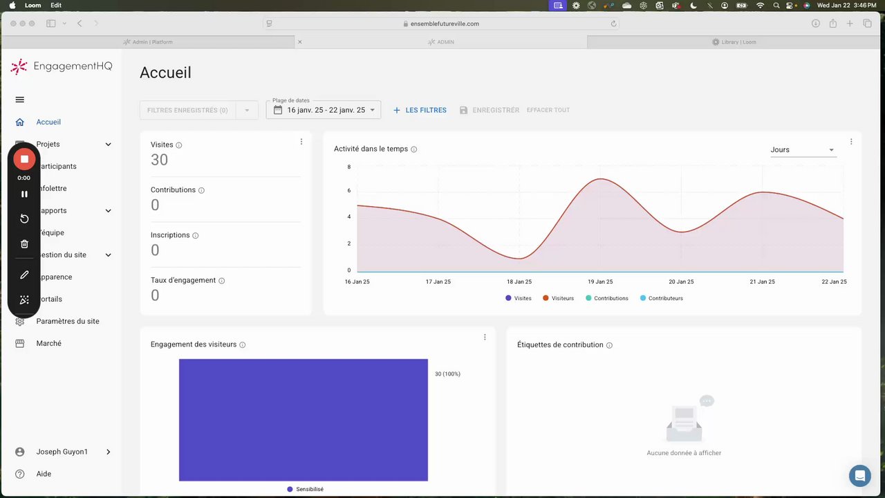Open the Intercom chat bubble
885x498 pixels.
(860, 476)
